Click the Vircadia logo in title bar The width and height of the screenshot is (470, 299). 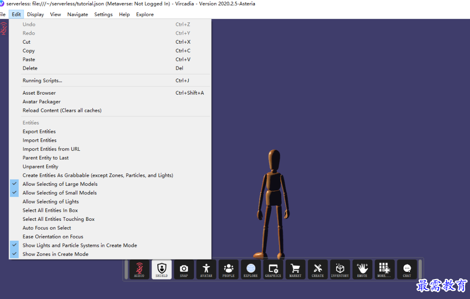click(x=2, y=3)
